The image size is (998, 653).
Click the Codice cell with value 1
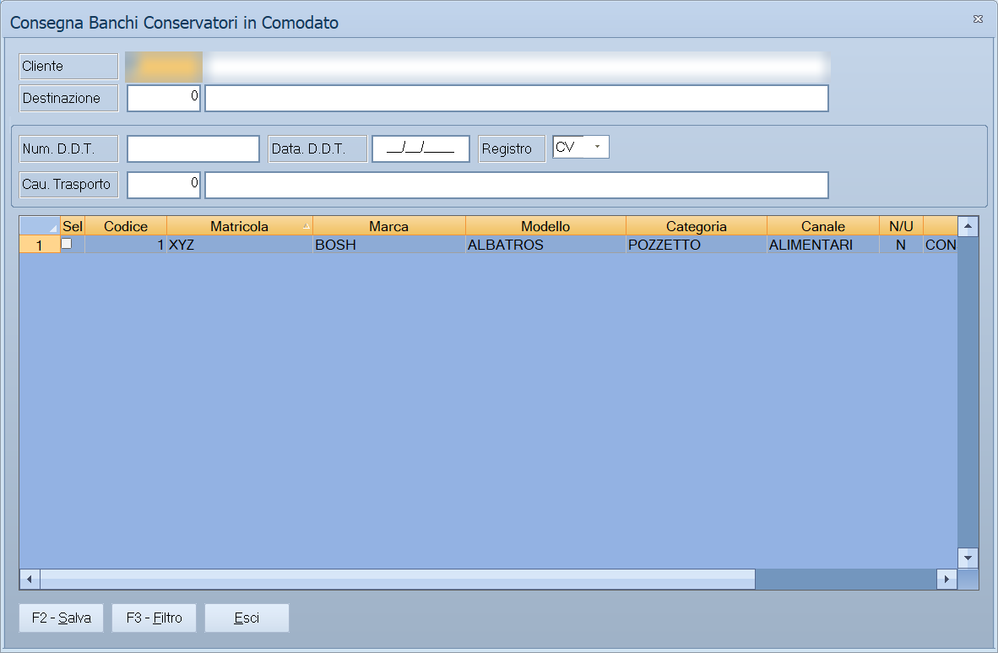(x=126, y=245)
